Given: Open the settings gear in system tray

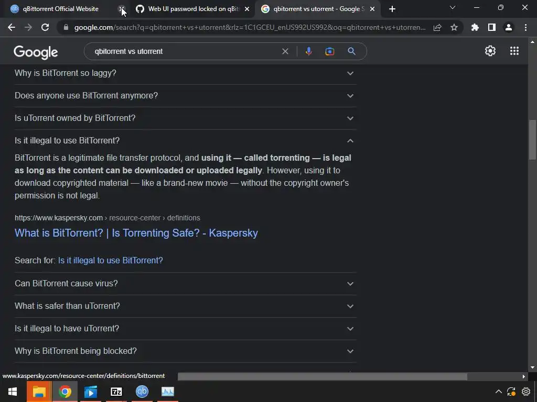Looking at the screenshot, I should pos(526,392).
